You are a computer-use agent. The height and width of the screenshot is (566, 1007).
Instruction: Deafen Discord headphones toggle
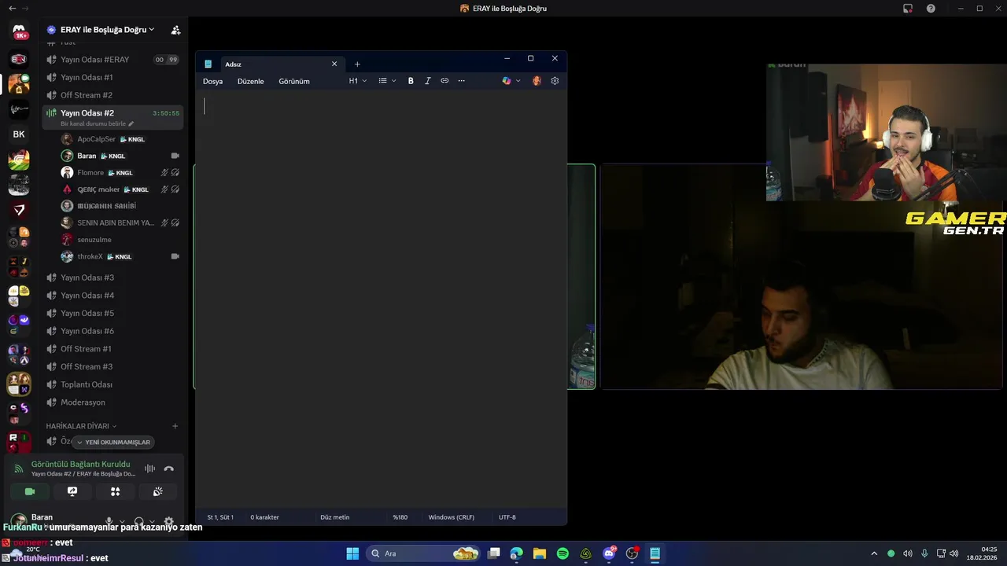tap(139, 521)
